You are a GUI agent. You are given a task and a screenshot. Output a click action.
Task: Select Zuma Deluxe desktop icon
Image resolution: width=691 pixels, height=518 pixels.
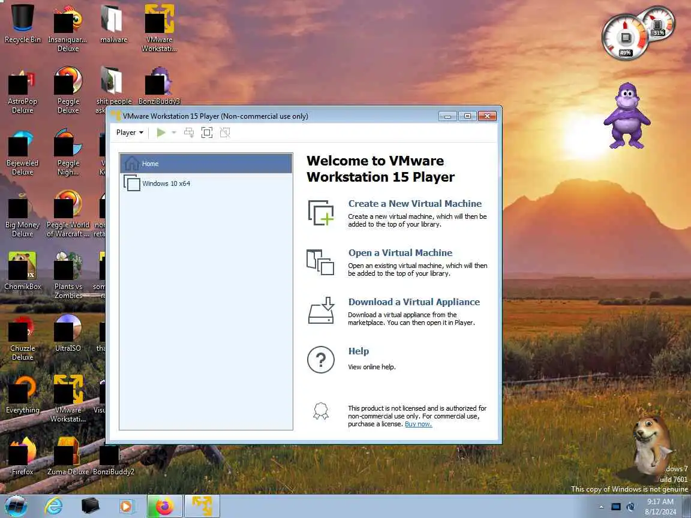tap(68, 456)
